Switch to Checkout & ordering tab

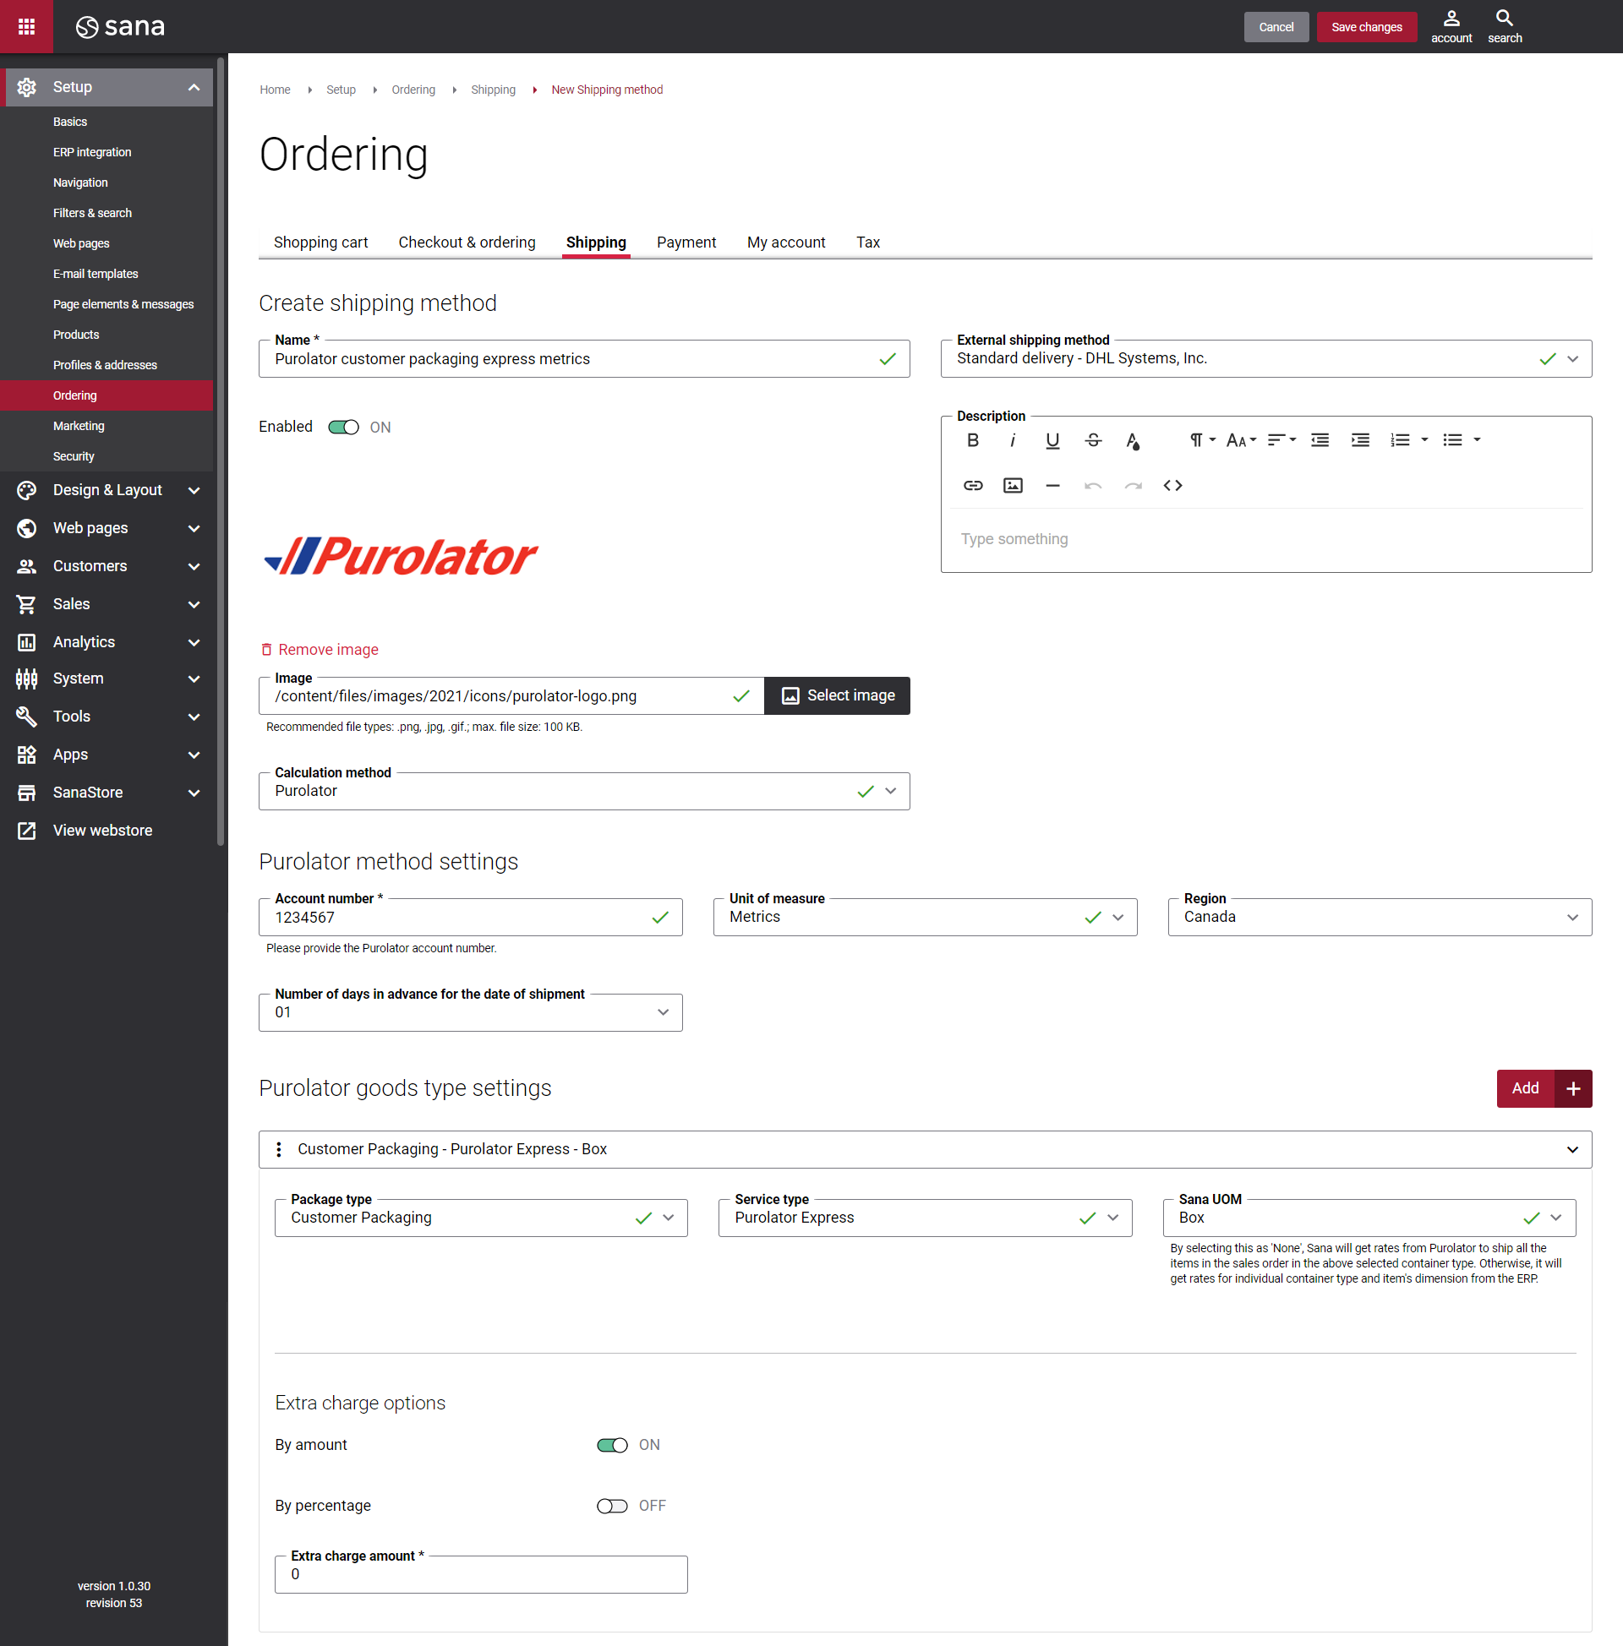[x=467, y=242]
